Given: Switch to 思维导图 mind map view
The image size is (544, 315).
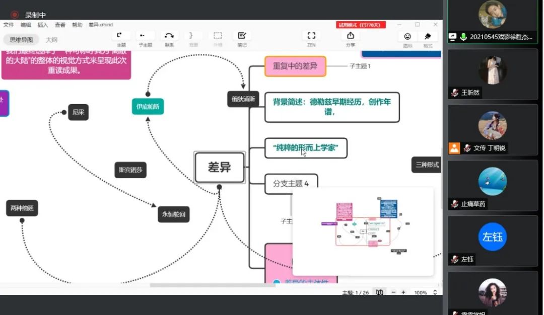Looking at the screenshot, I should [21, 40].
